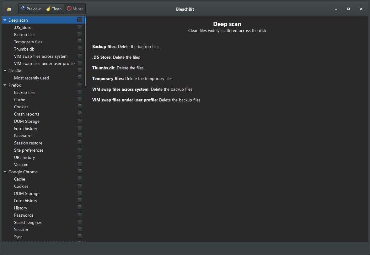Viewport: 370px width, 255px height.
Task: Select Firefox Vacuum option
Action: click(x=21, y=165)
